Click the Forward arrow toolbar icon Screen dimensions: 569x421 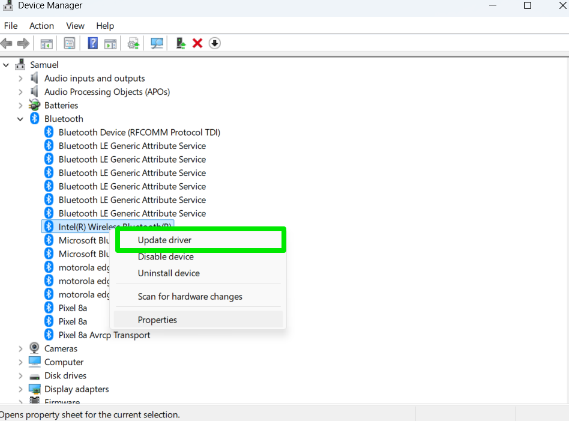tap(23, 44)
